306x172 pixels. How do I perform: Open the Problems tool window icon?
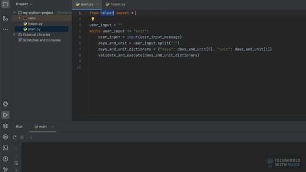5,159
